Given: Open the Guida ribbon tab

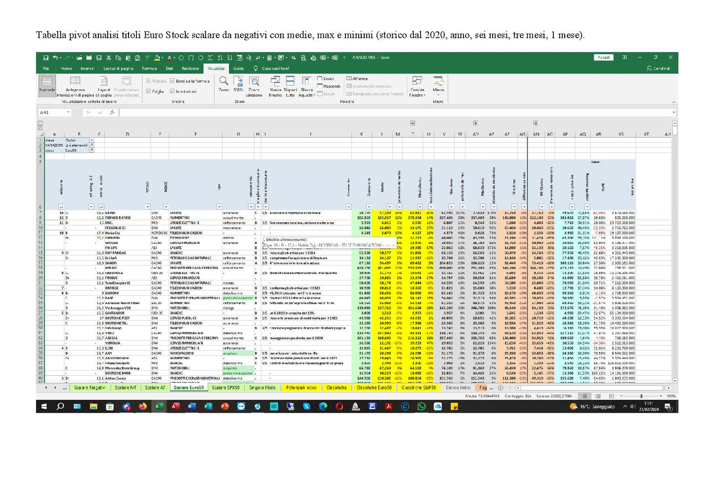Looking at the screenshot, I should [x=239, y=69].
